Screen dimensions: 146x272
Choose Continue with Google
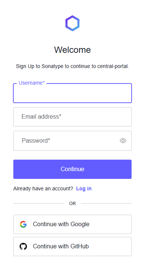pos(72,224)
